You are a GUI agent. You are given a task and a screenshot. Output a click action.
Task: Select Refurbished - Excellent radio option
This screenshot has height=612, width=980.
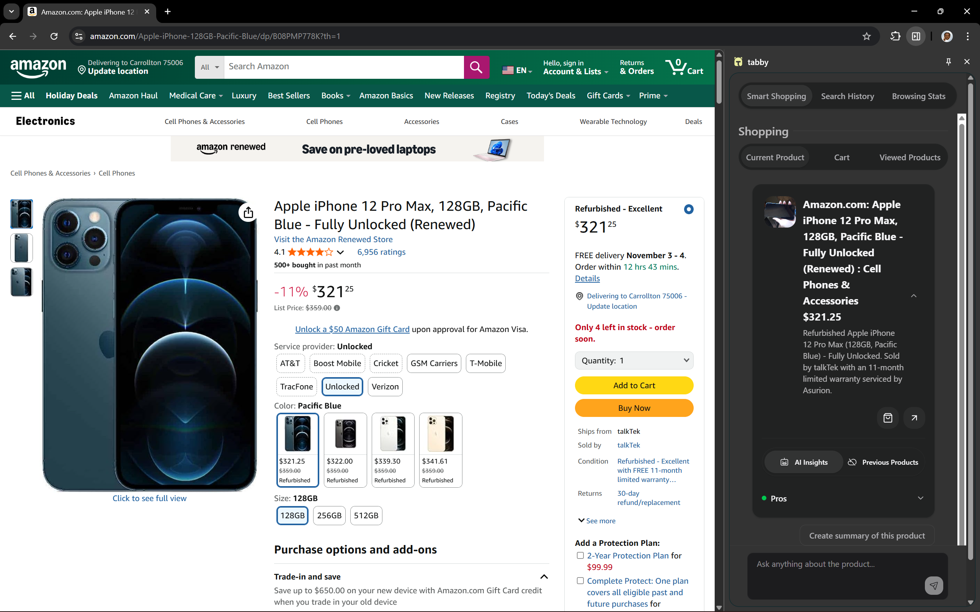pos(688,209)
